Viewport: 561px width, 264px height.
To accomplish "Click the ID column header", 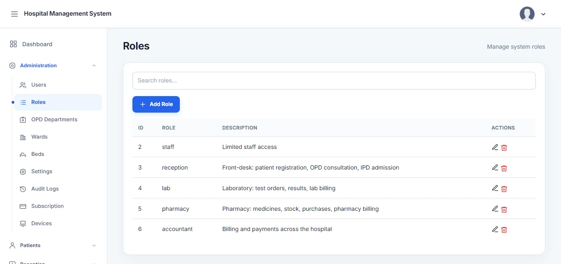I will click(141, 128).
